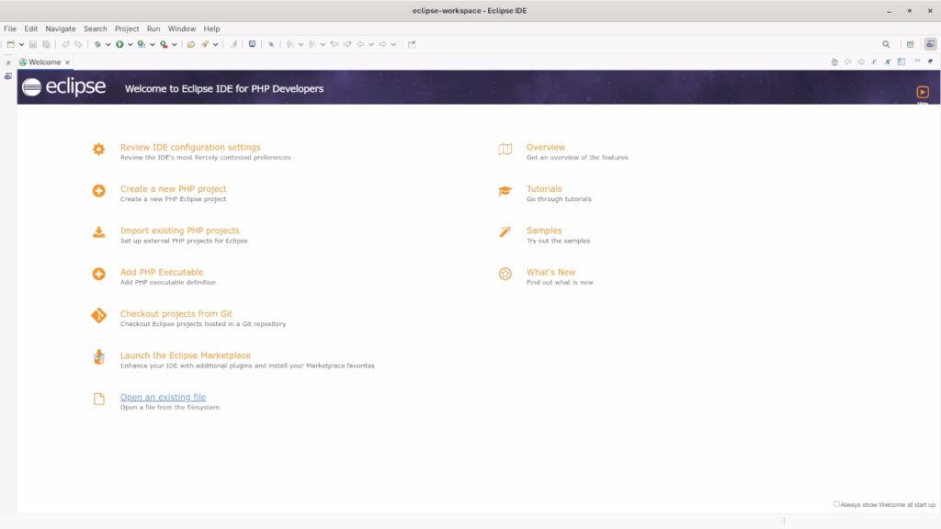The width and height of the screenshot is (941, 529).
Task: Open the What's New link
Action: (550, 272)
